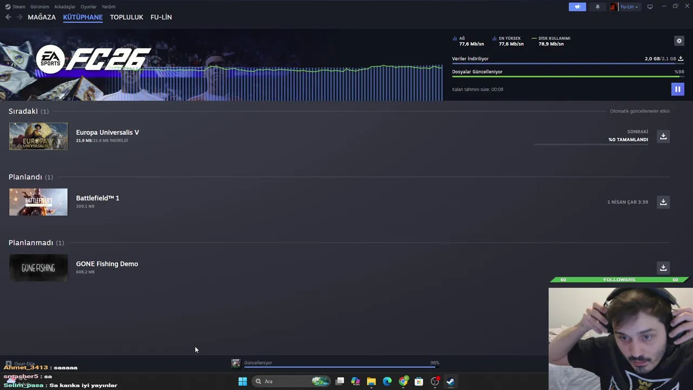Open Microsoft Store from the taskbar
This screenshot has height=390, width=693.
tap(419, 381)
